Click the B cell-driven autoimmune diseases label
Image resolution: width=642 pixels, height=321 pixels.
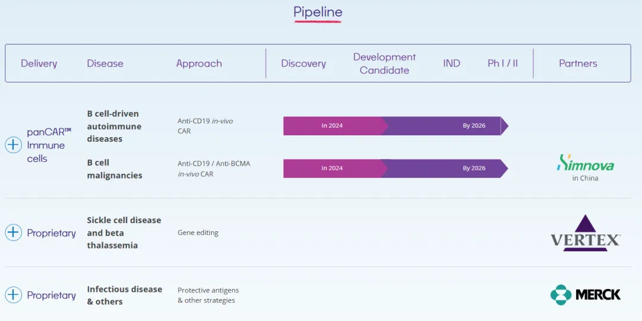114,126
